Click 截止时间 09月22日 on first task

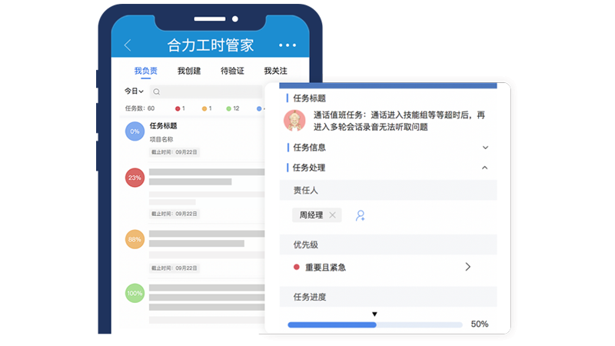[x=175, y=152]
